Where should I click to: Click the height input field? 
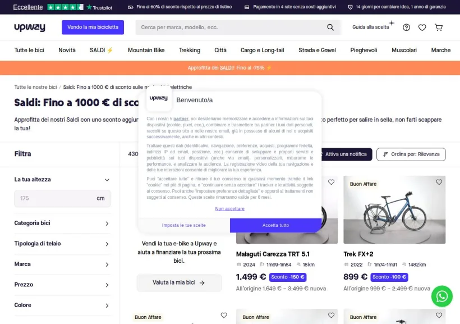tap(62, 198)
